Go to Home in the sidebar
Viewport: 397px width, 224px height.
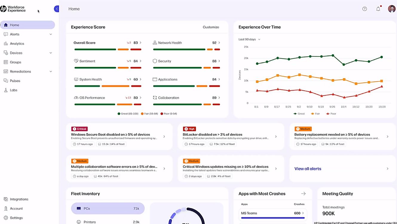pos(27,25)
